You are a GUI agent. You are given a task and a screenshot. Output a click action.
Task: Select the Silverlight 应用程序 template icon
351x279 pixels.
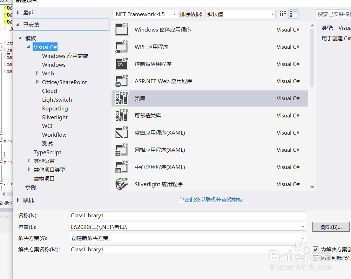coord(122,184)
